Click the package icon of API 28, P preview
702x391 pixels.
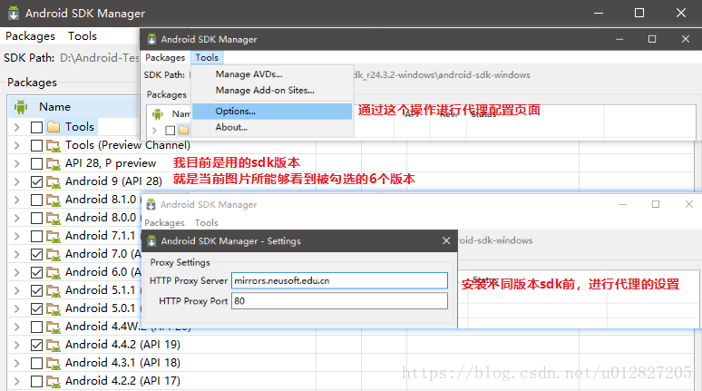pyautogui.click(x=54, y=163)
